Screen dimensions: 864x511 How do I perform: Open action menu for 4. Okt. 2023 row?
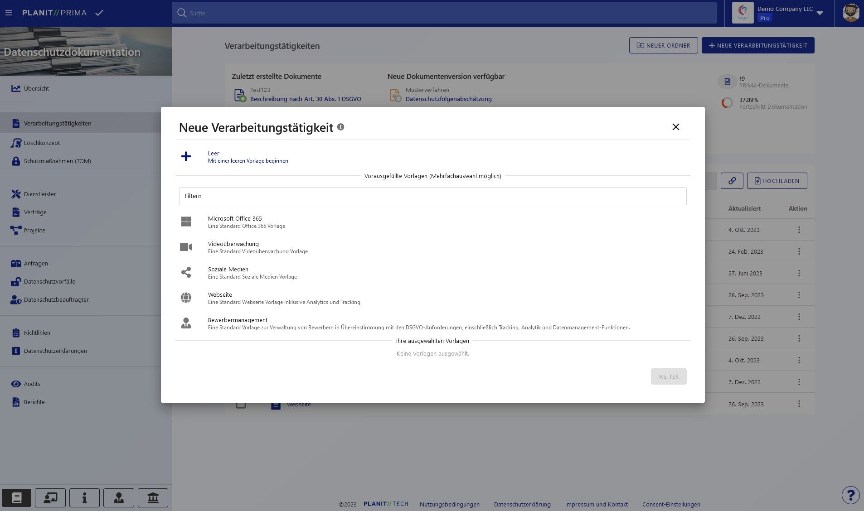click(x=799, y=230)
